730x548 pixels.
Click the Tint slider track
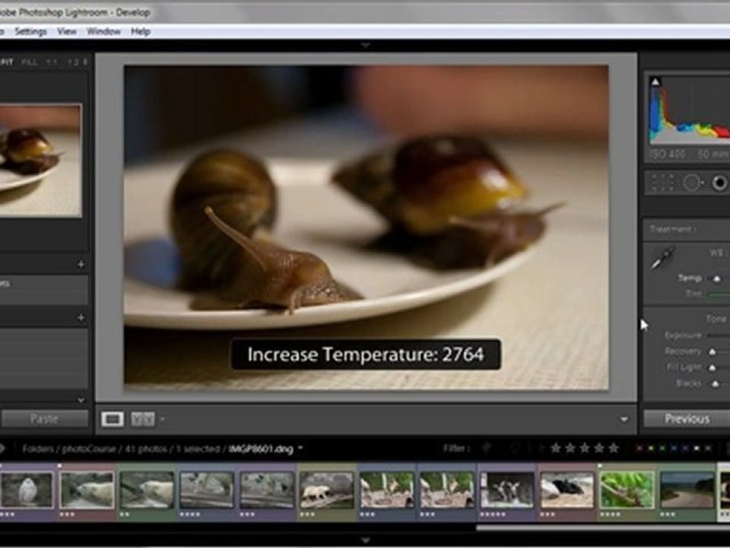(719, 294)
